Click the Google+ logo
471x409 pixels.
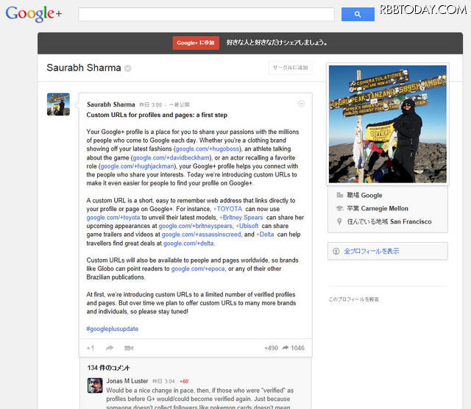click(33, 14)
